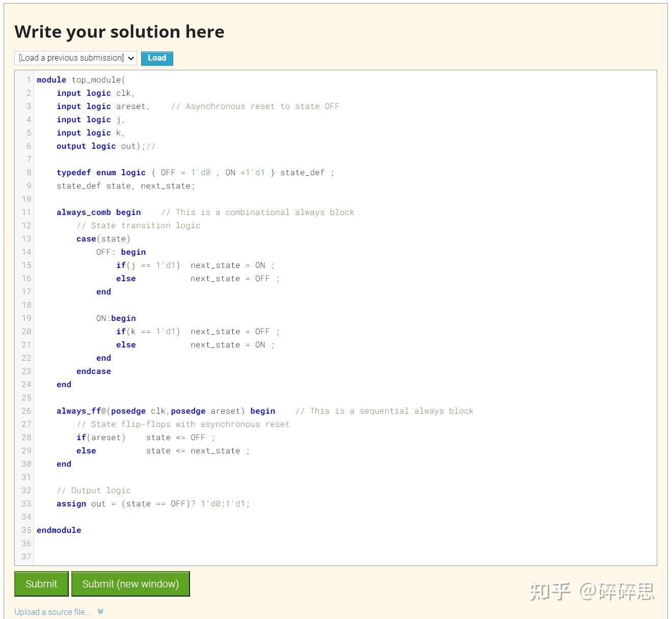Click the Load button

156,58
